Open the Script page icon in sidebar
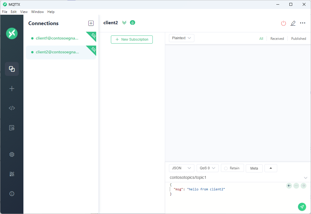Image resolution: width=311 pixels, height=214 pixels. [x=12, y=108]
